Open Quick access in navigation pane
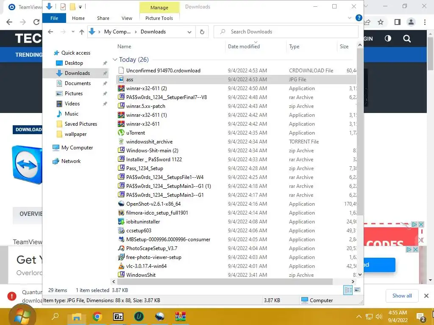Screen dimensions: 434x325 (x=75, y=53)
